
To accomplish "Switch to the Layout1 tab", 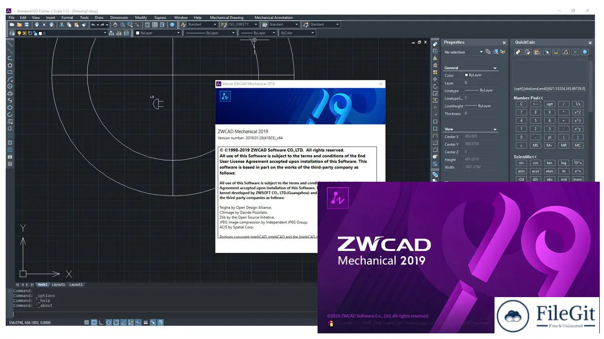I will 59,284.
